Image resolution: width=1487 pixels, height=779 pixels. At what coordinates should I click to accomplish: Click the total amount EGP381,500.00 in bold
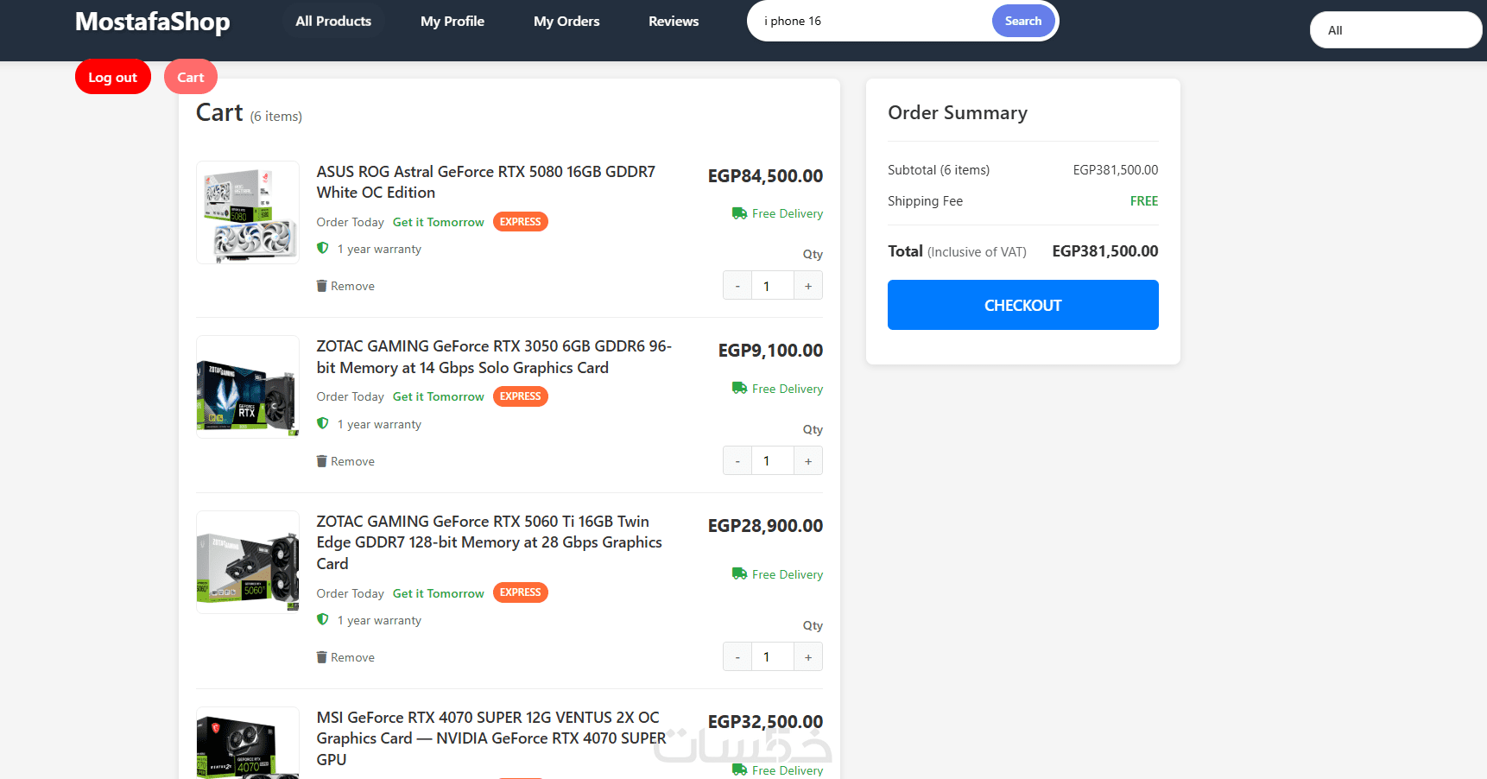click(1105, 251)
